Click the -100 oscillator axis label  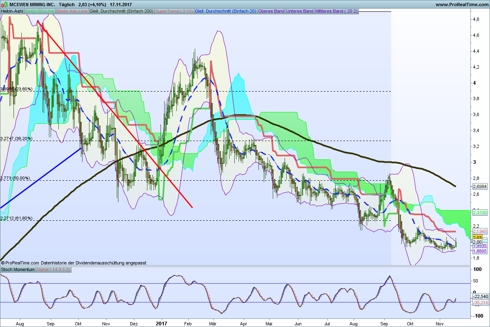(477, 316)
